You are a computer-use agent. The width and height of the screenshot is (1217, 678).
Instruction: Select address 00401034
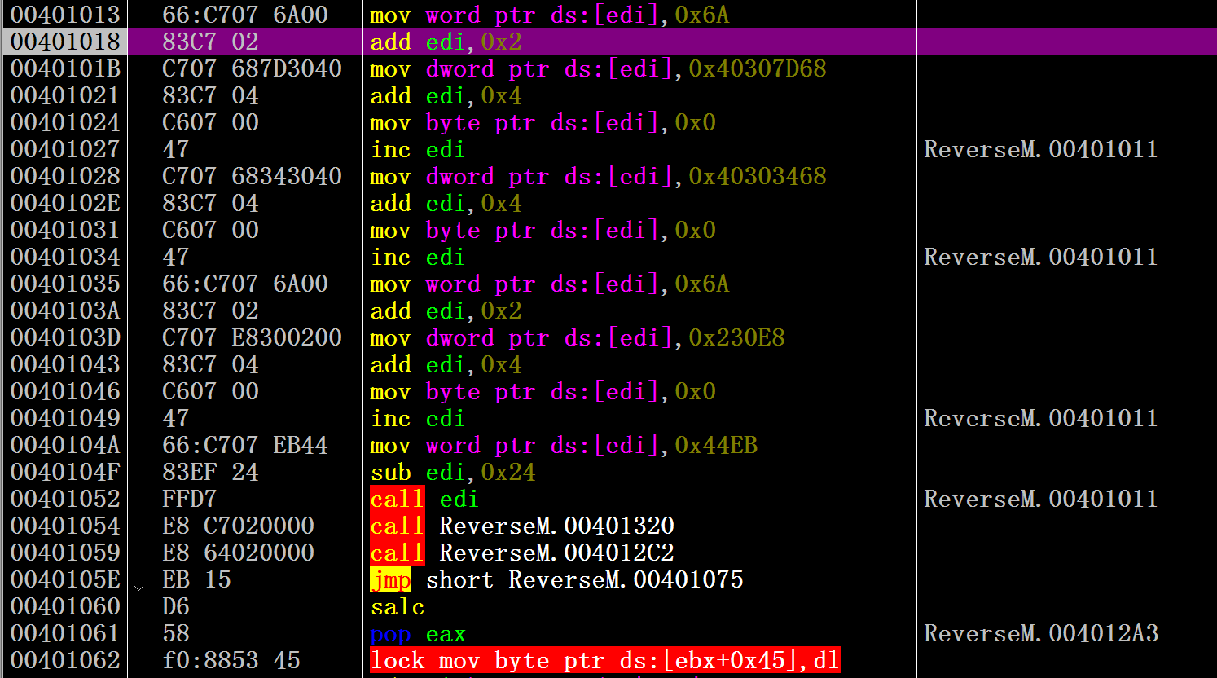pos(65,257)
